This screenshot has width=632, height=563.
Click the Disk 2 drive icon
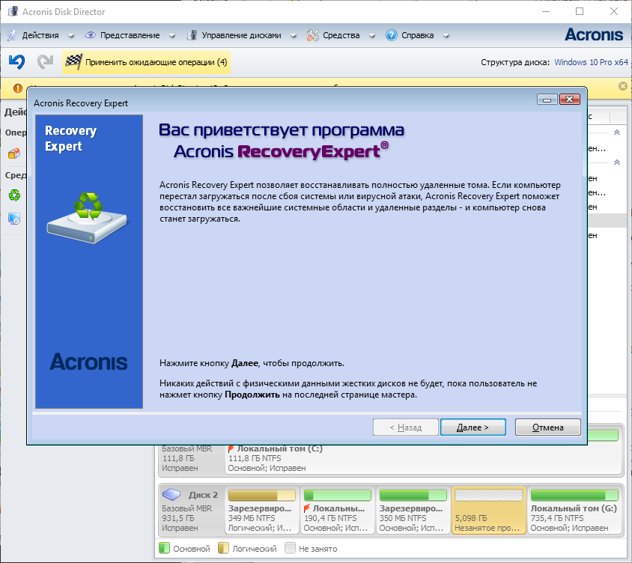pos(173,495)
